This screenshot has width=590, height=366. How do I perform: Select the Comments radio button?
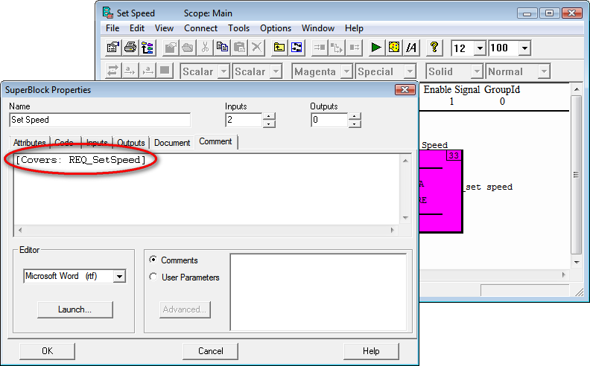click(x=154, y=260)
